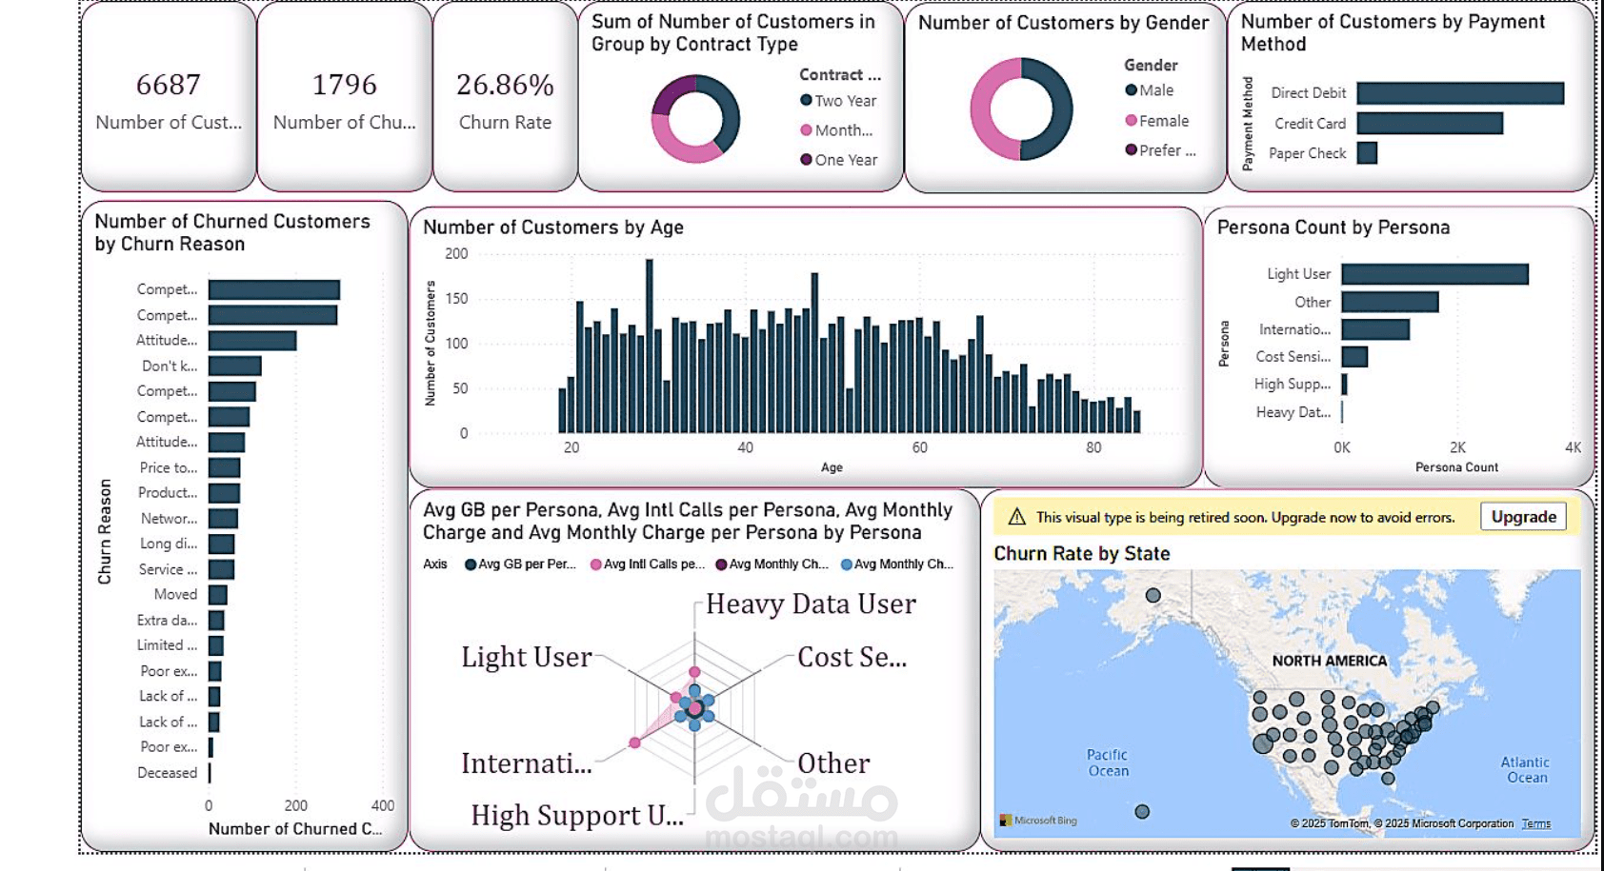The height and width of the screenshot is (871, 1604).
Task: Select the Internatio... persona count bar
Action: click(x=1375, y=329)
